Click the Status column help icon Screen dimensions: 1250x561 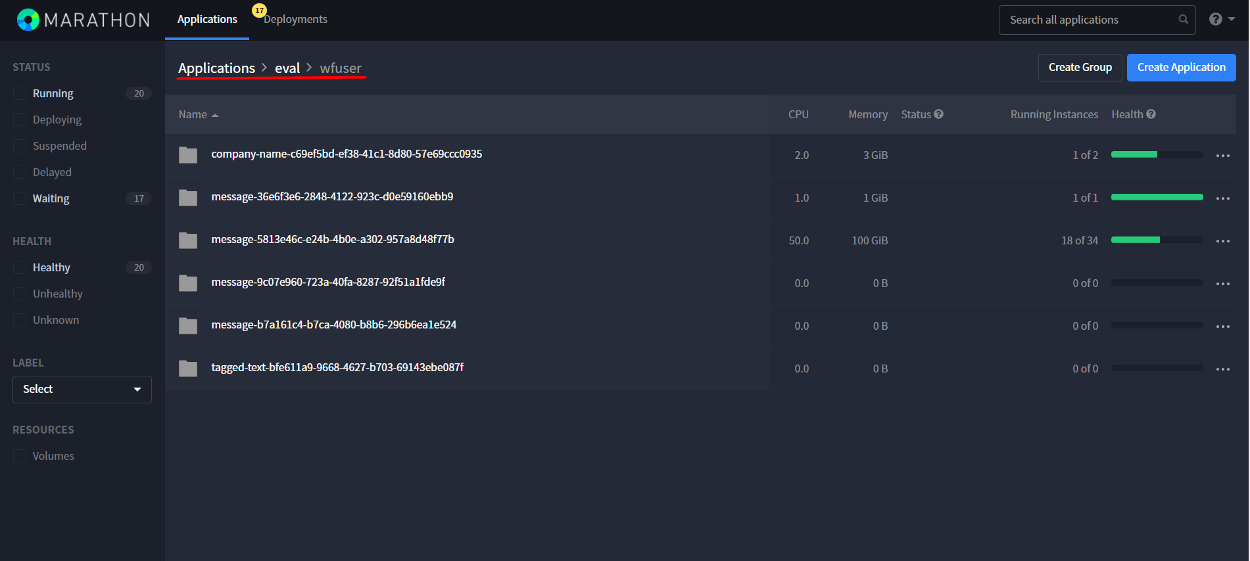(x=938, y=114)
